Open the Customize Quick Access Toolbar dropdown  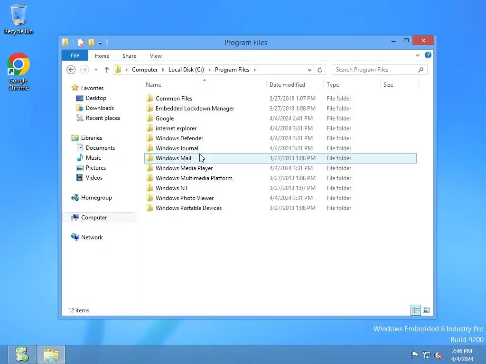pos(100,43)
